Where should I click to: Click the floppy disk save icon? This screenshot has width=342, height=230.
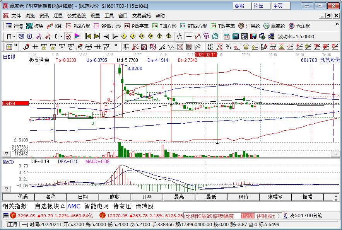tap(253, 36)
